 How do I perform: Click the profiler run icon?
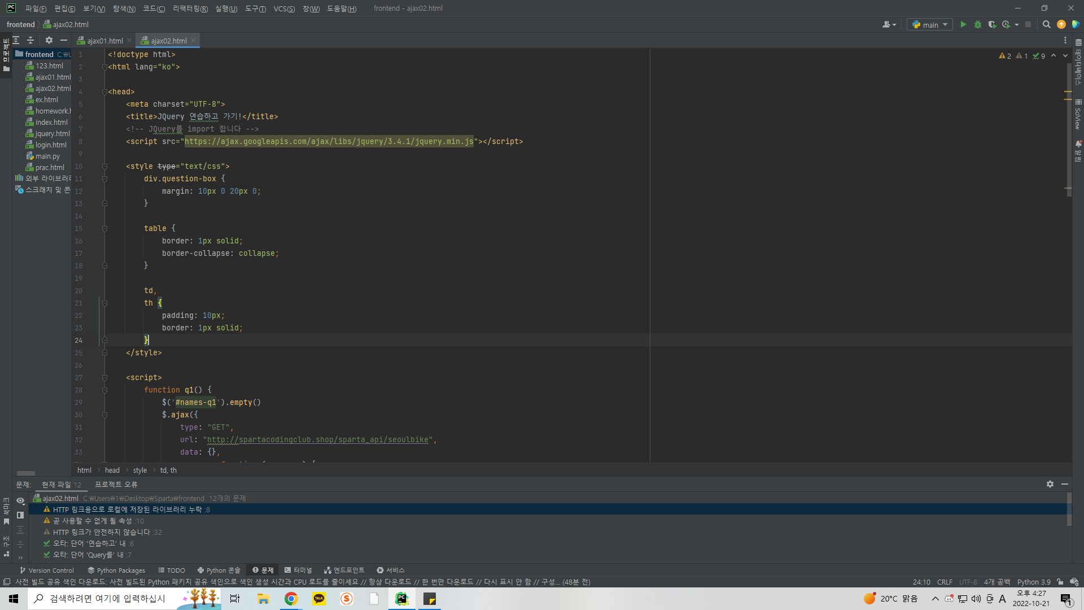[x=1006, y=25]
